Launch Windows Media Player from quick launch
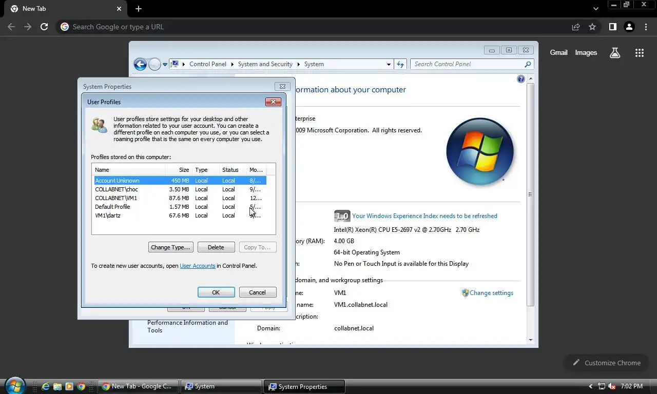This screenshot has height=394, width=657. click(x=69, y=386)
